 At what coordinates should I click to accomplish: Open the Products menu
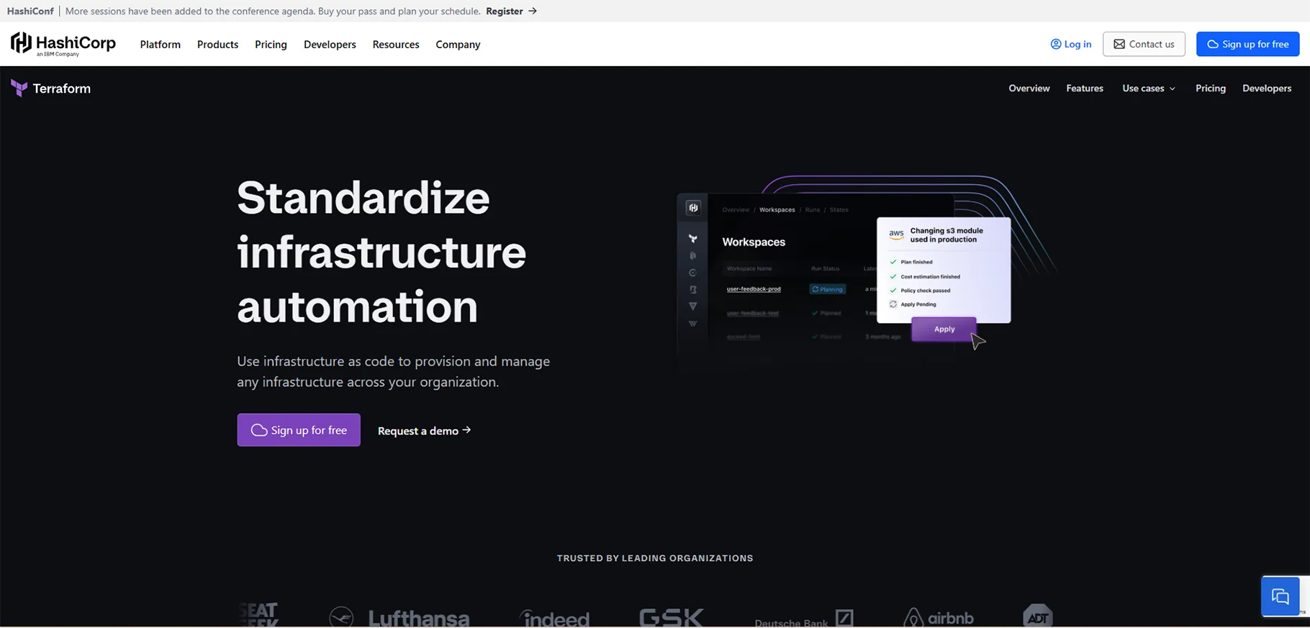pos(217,44)
